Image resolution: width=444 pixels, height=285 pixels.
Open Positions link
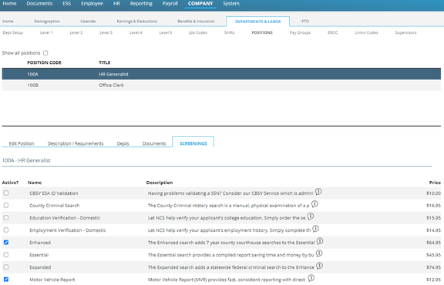point(262,32)
